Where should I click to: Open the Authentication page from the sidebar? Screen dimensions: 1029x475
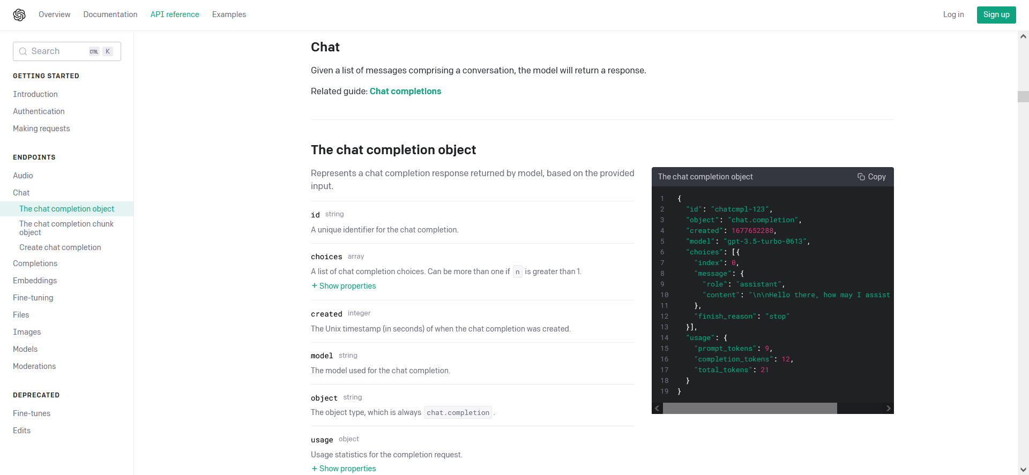coord(39,111)
